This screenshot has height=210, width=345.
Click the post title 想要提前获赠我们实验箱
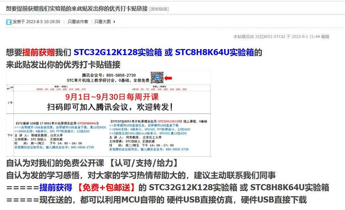click(77, 9)
